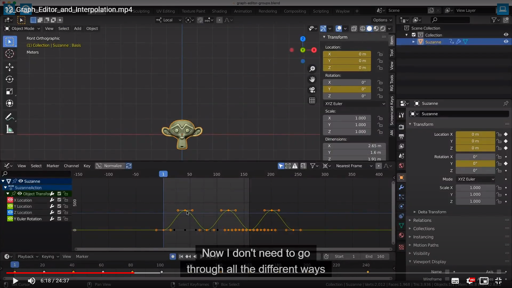Click the pan view hand icon
The width and height of the screenshot is (512, 288).
(312, 79)
